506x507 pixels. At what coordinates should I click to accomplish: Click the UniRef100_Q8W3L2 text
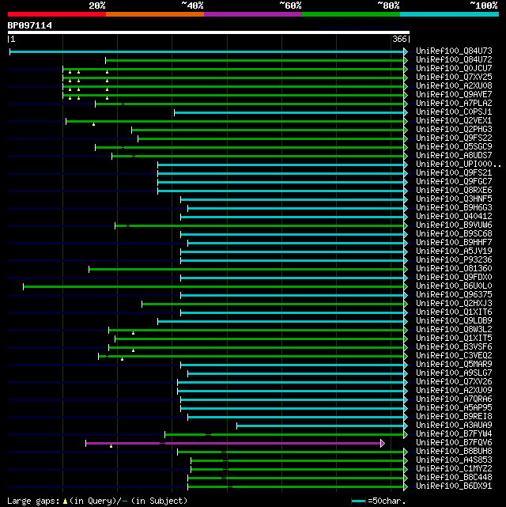454,330
